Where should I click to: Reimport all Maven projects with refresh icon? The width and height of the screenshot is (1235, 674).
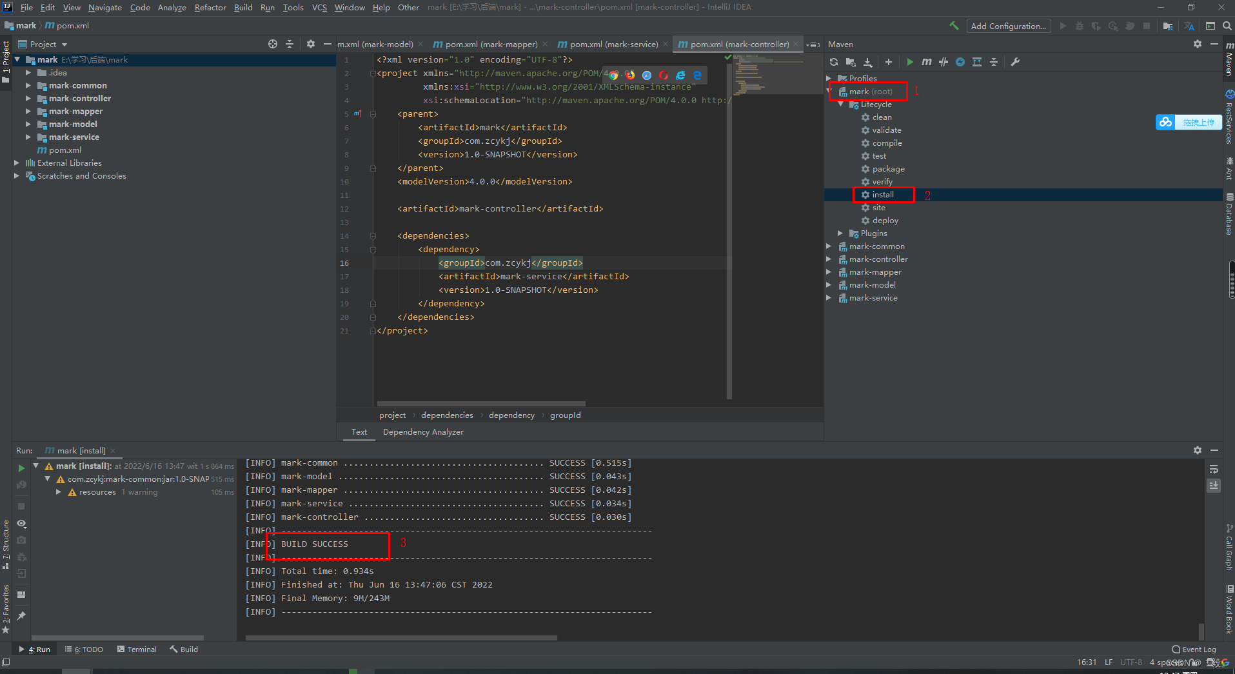coord(834,62)
